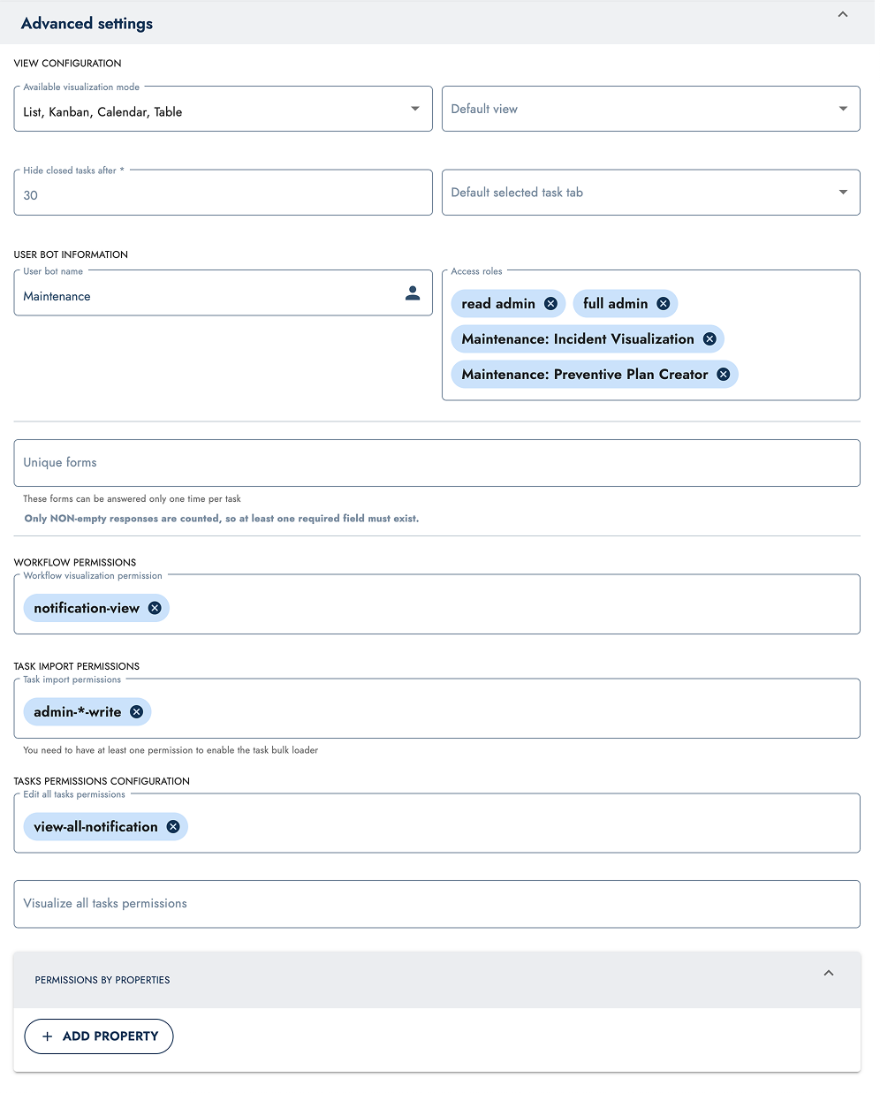Open the Available visualization mode dropdown
This screenshot has height=1093, width=880.
point(414,108)
